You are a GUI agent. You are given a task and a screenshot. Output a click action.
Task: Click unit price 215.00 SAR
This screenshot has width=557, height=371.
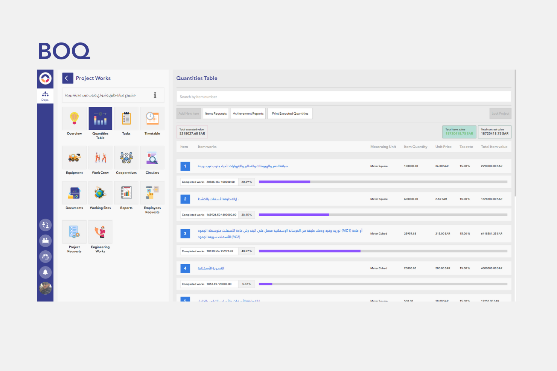443,234
